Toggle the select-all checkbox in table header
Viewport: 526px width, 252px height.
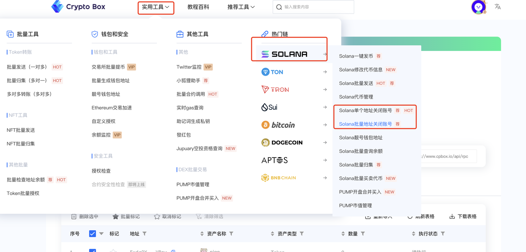92,234
